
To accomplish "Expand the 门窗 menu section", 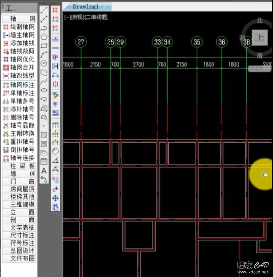I will 19,181.
